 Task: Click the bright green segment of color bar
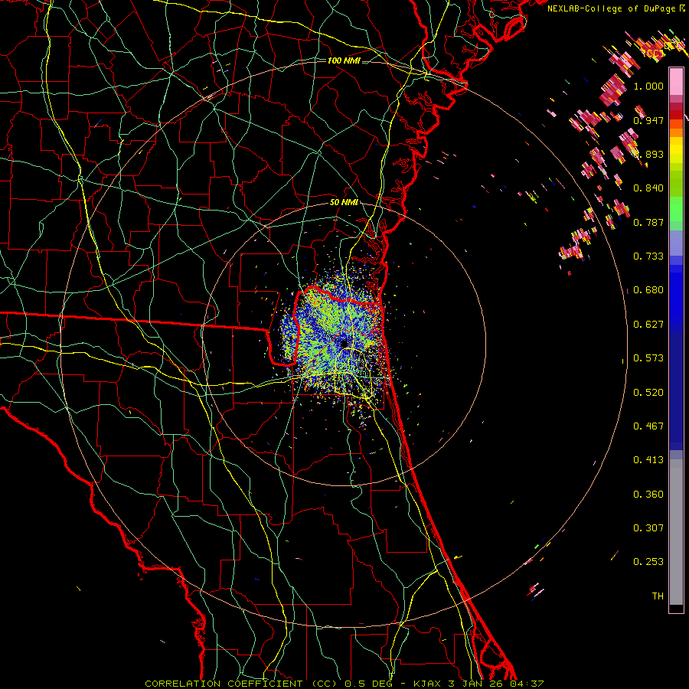(x=676, y=209)
